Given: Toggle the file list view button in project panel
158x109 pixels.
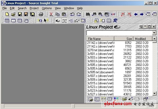Looking at the screenshot, I should [91, 99].
